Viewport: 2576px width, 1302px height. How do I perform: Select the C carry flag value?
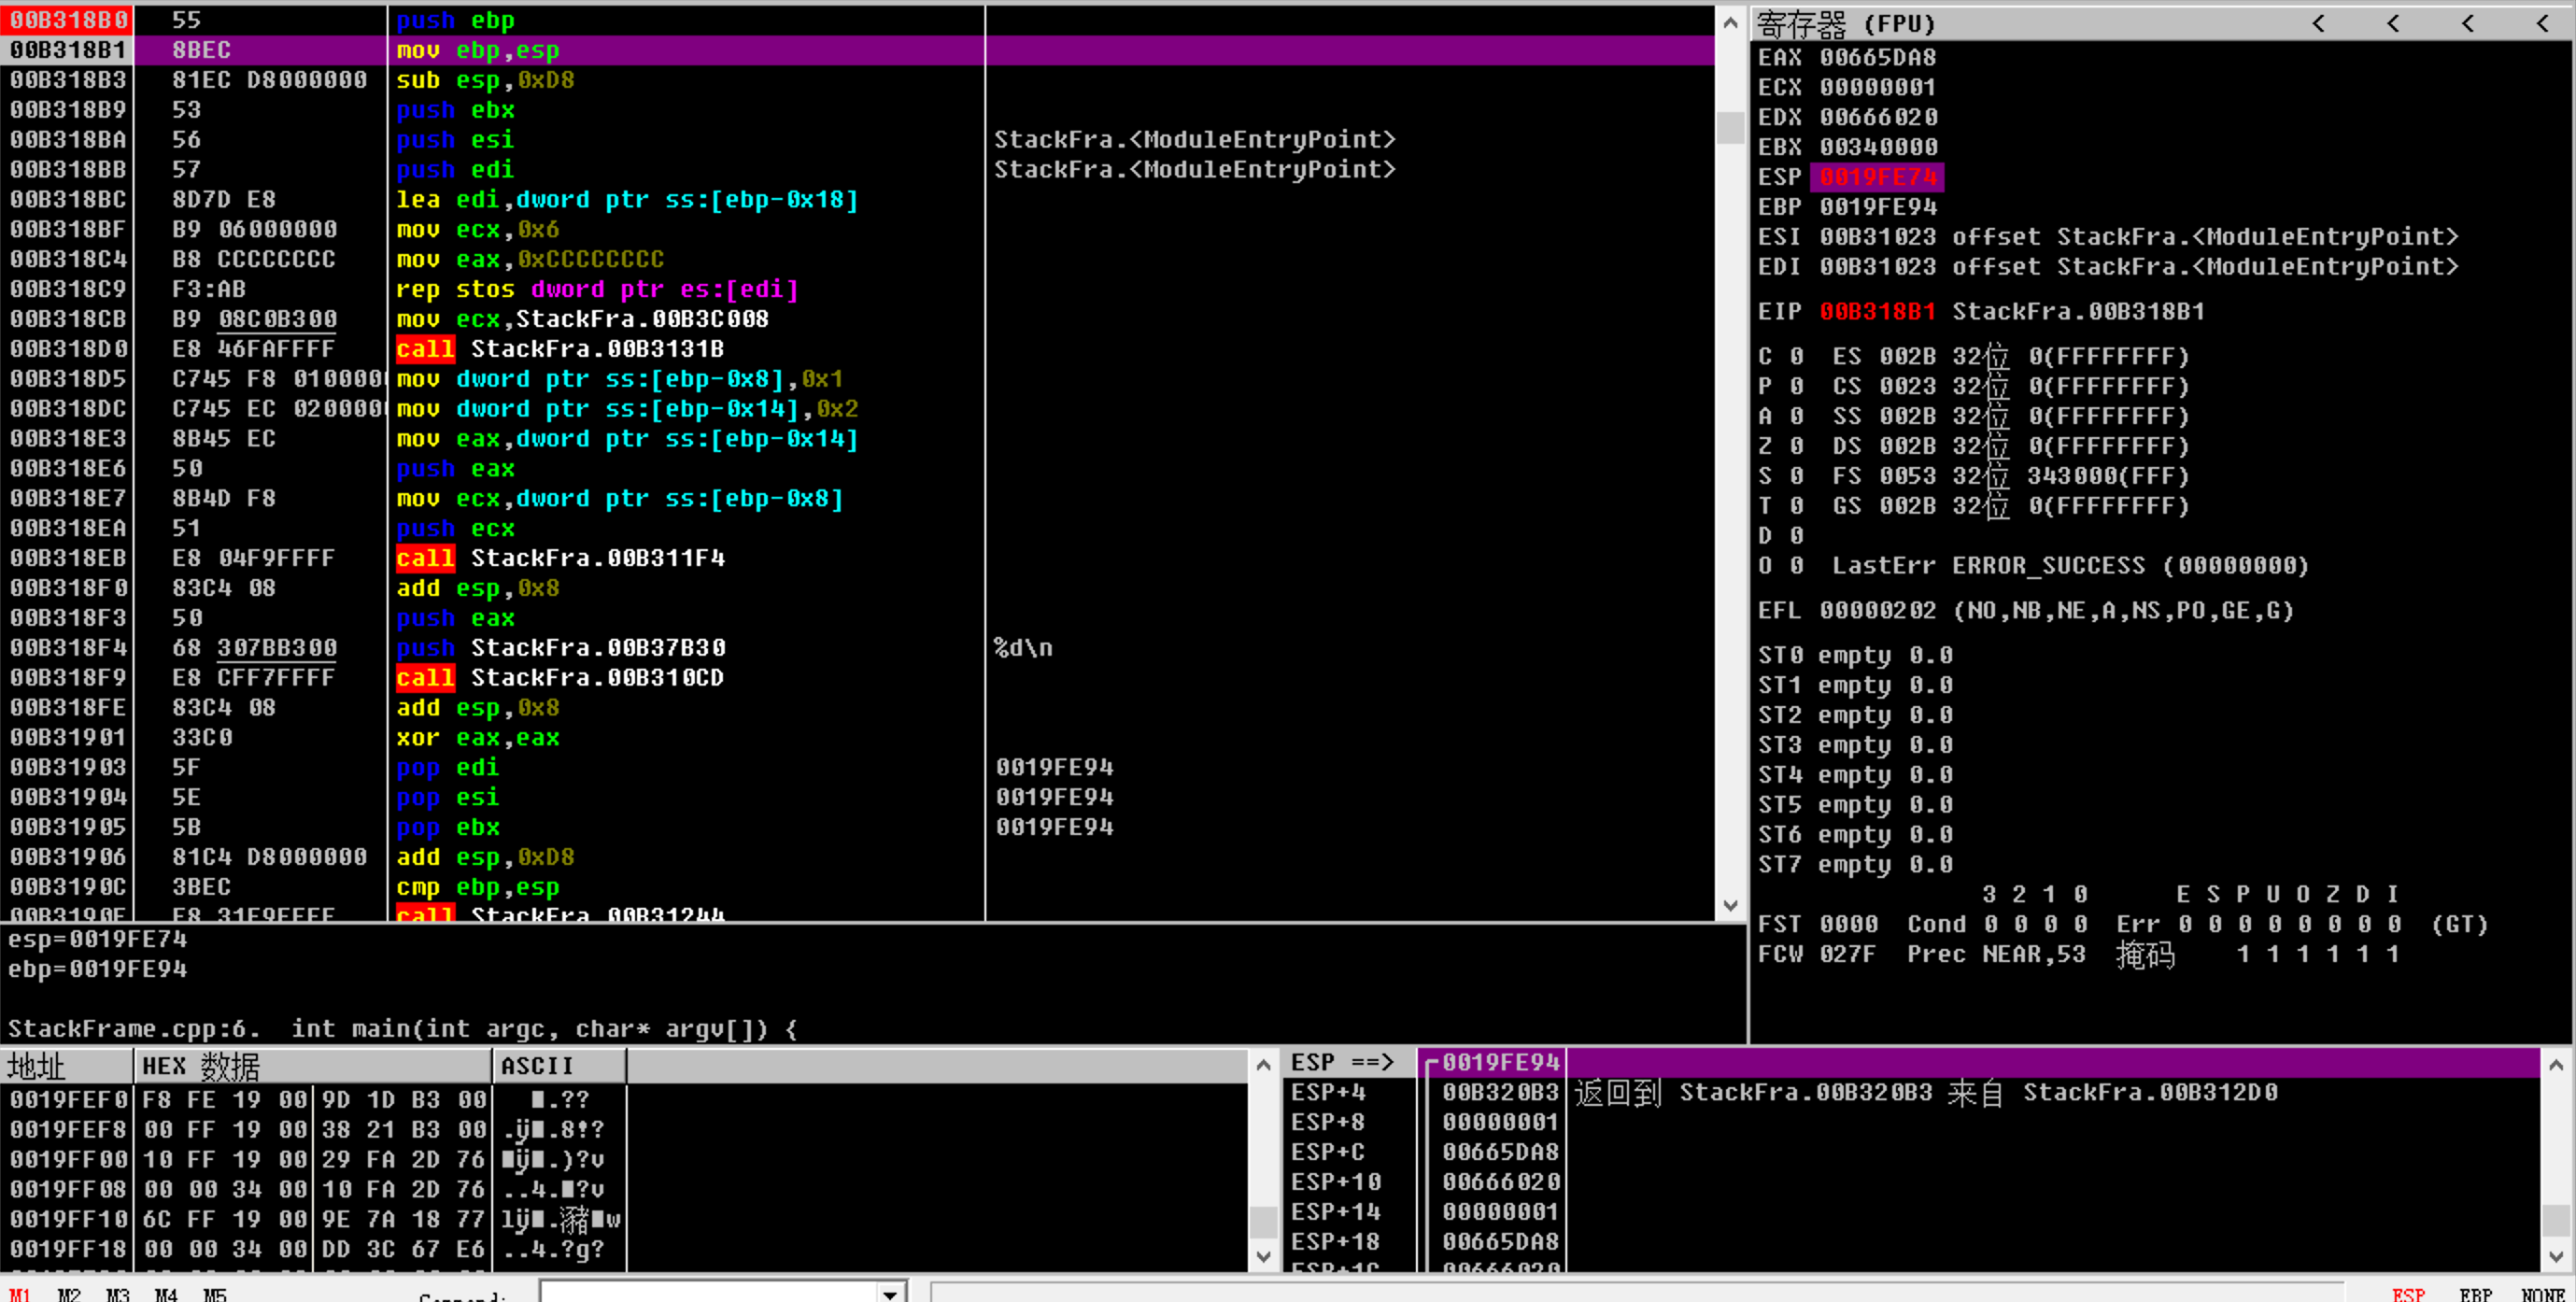[x=1797, y=357]
